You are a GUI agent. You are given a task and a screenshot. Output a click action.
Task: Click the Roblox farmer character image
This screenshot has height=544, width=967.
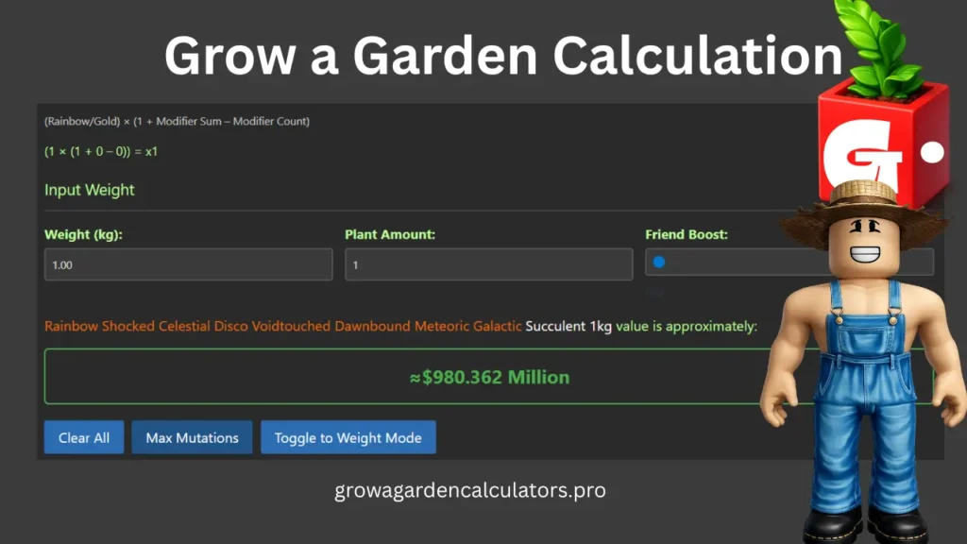click(863, 364)
